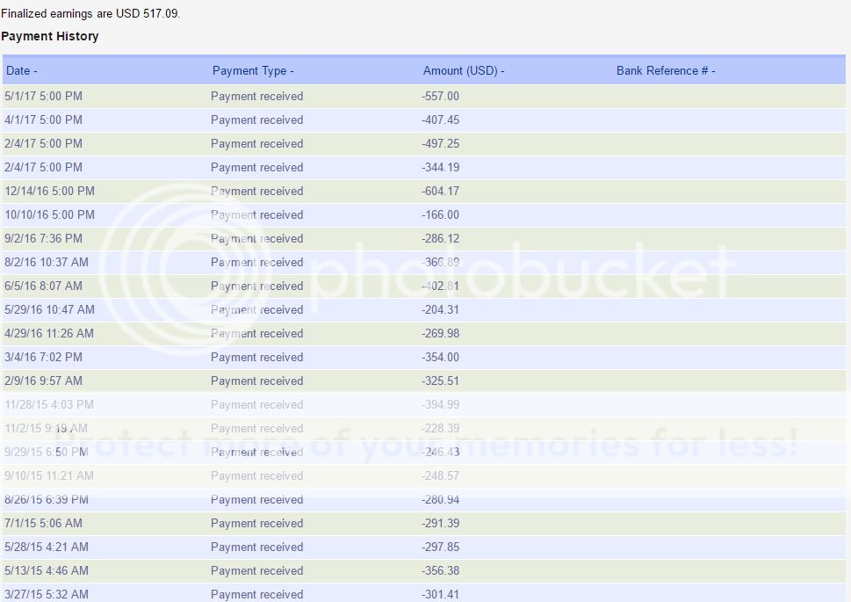Viewport: 851px width, 602px height.
Task: Select the 12/14/16 5:00 PM date row
Action: 49,191
